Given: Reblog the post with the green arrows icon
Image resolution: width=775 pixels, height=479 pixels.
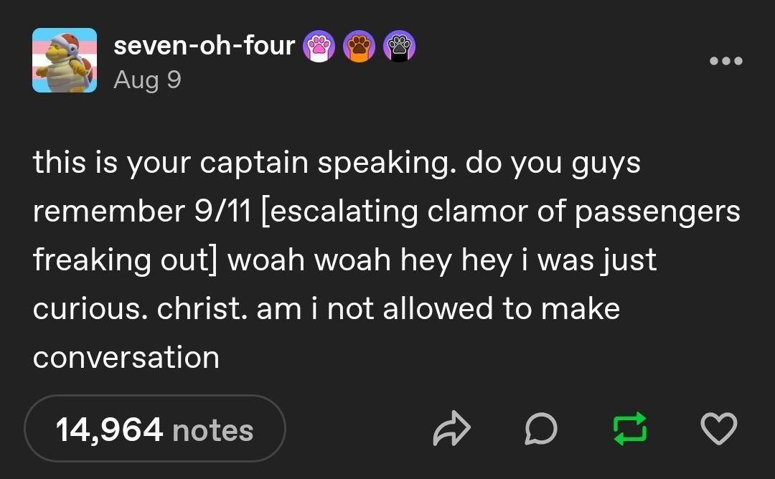Looking at the screenshot, I should point(629,430).
